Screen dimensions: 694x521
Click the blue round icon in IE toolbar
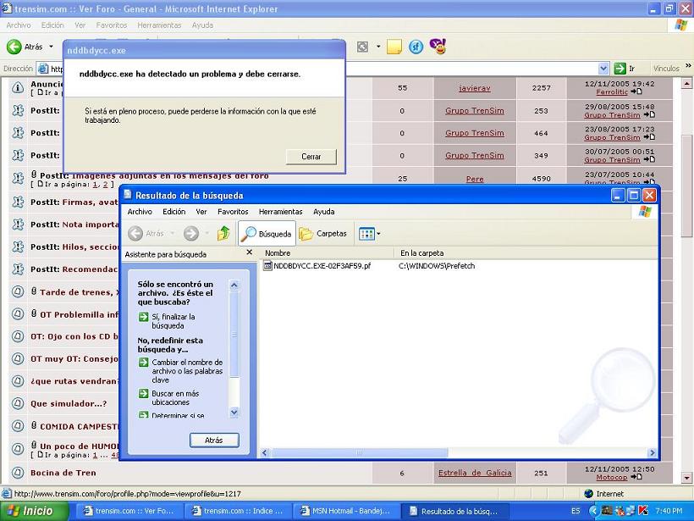[x=416, y=47]
